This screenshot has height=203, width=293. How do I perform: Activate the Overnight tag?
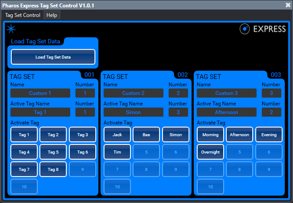pos(210,152)
